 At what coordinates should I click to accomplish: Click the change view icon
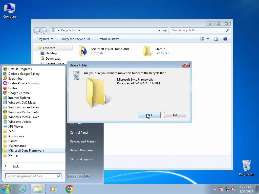(202, 39)
